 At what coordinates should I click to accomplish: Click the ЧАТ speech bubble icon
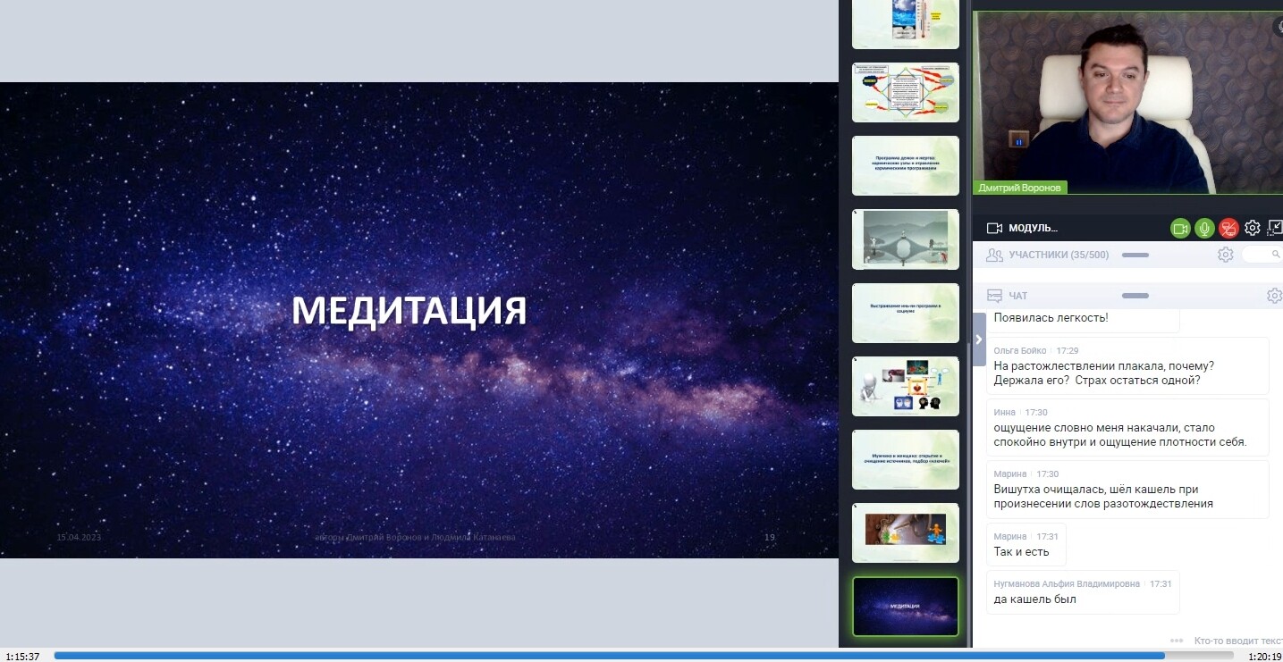coord(994,296)
